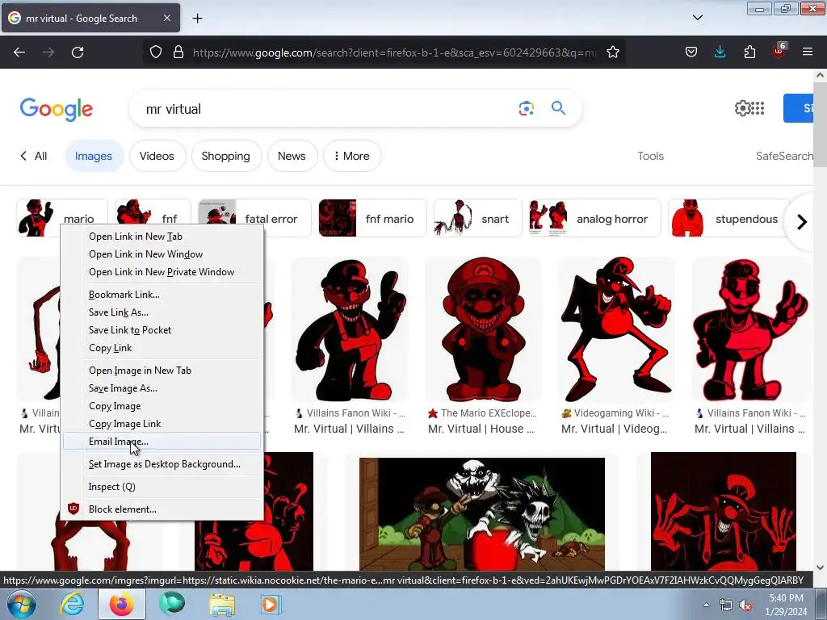Select the 'fnf mario' suggestion chip

372,218
